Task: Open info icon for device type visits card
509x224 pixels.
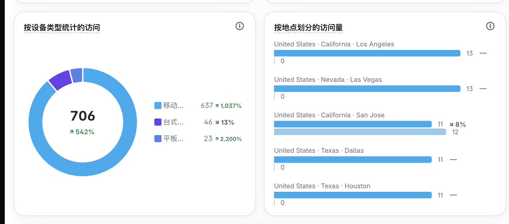Action: (239, 26)
